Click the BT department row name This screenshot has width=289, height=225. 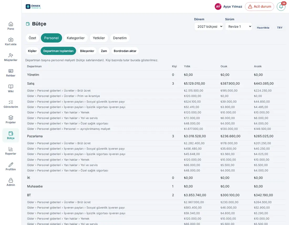pos(29,195)
